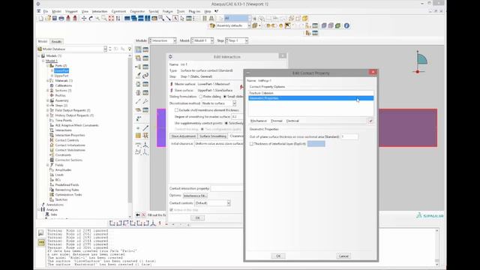480x270 pixels.
Task: Click Cancel in Edit Contact Property dialog
Action: [343, 256]
